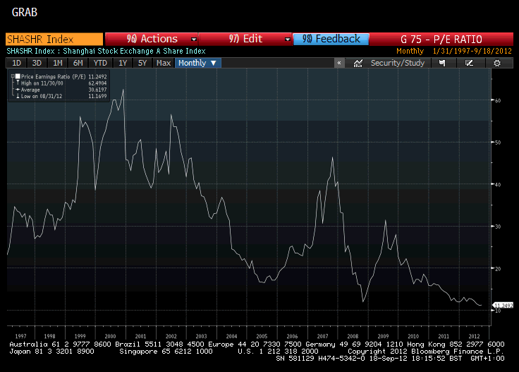Open the Security/Study button

pos(397,63)
